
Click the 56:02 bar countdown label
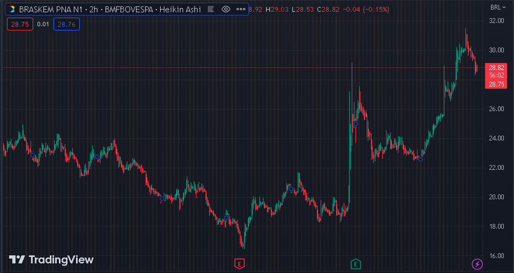pyautogui.click(x=496, y=75)
